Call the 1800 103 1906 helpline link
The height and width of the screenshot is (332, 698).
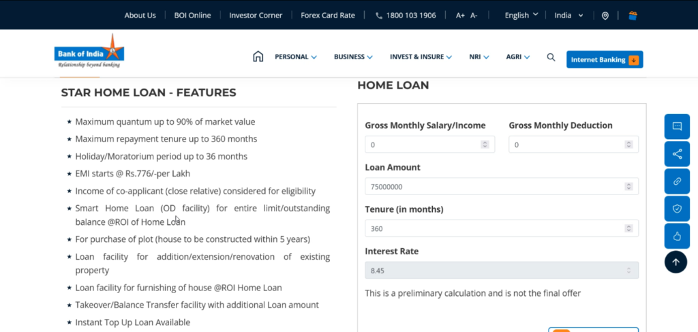[x=406, y=15]
